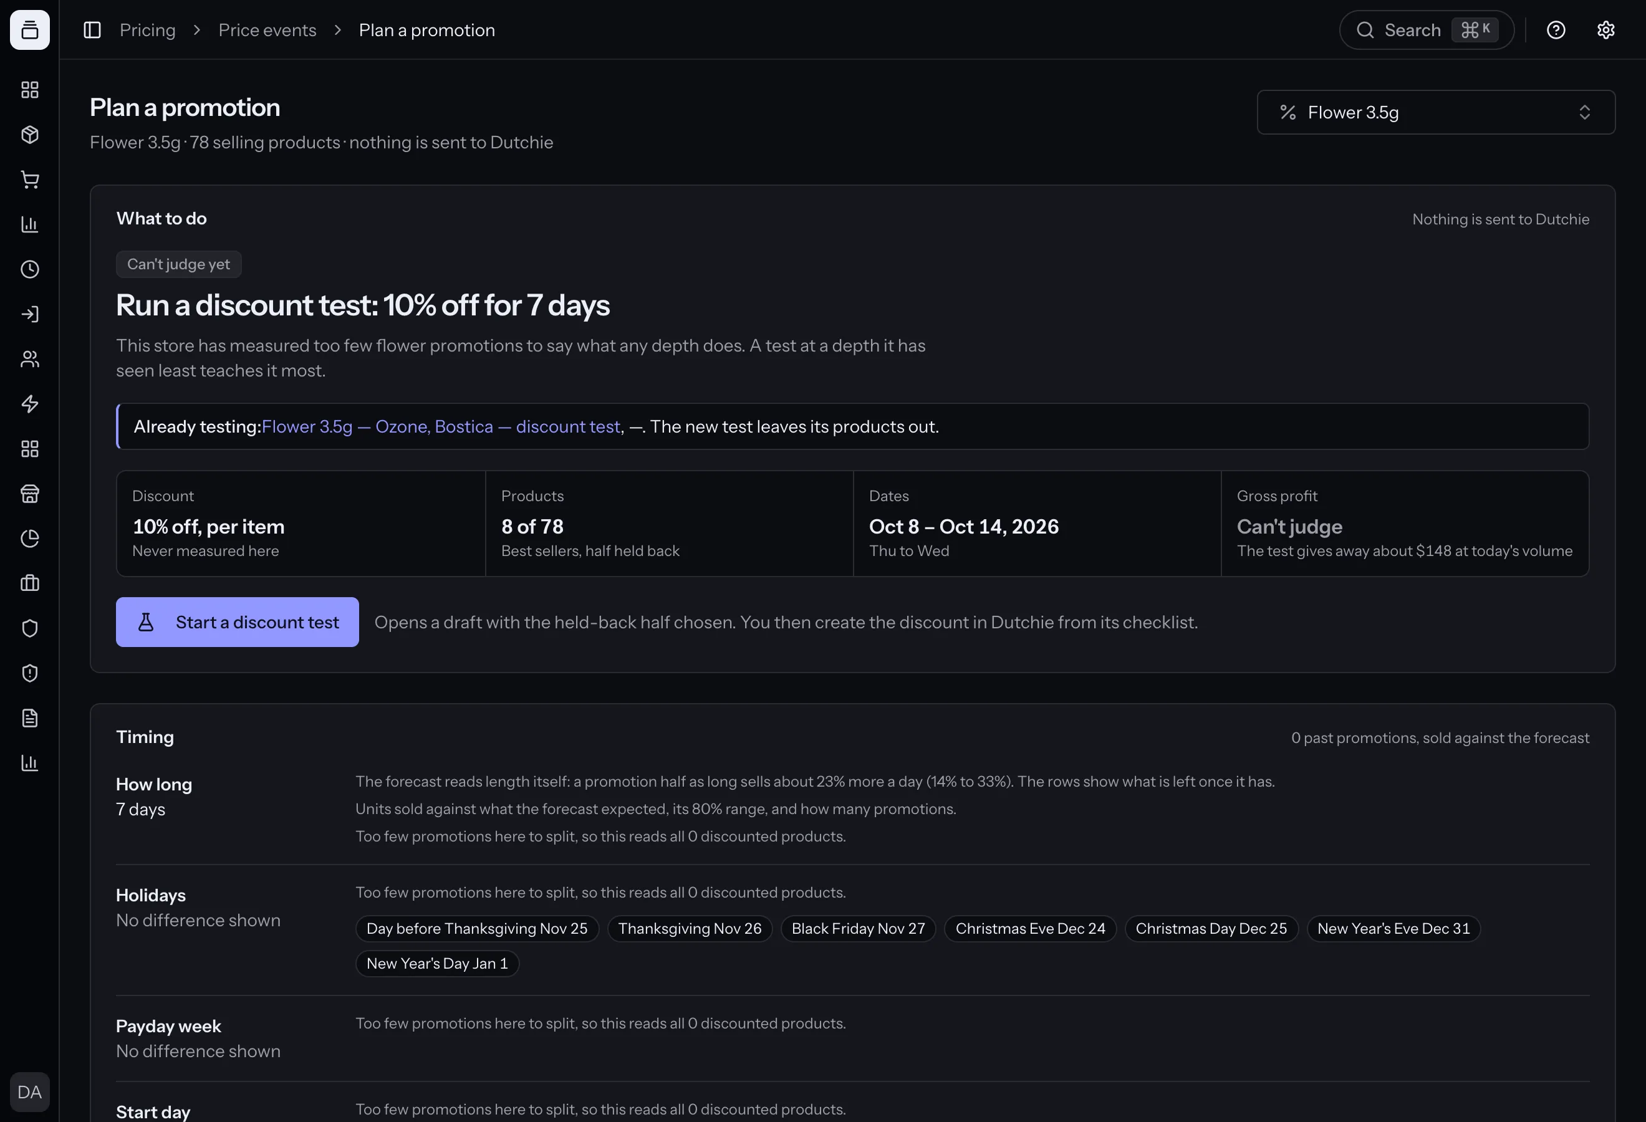The height and width of the screenshot is (1122, 1646).
Task: Click Start a discount test button
Action: click(x=238, y=621)
